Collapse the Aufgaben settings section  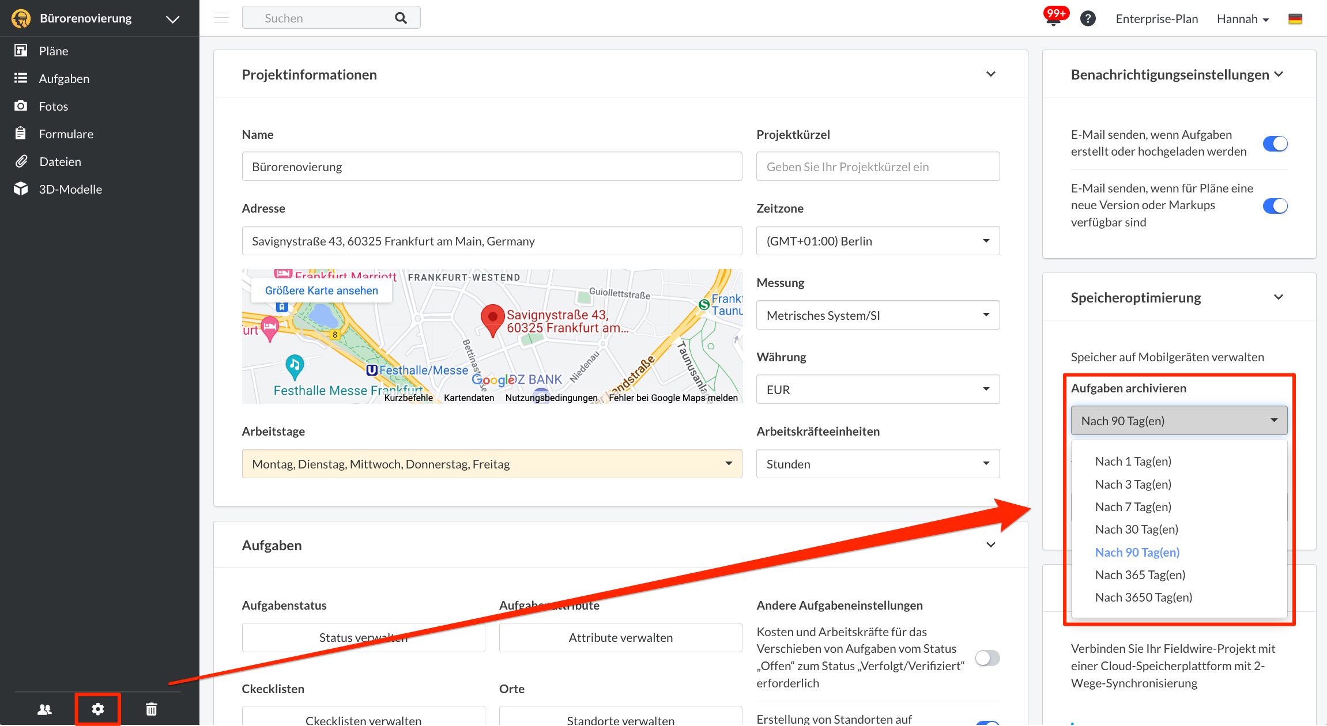pyautogui.click(x=990, y=545)
